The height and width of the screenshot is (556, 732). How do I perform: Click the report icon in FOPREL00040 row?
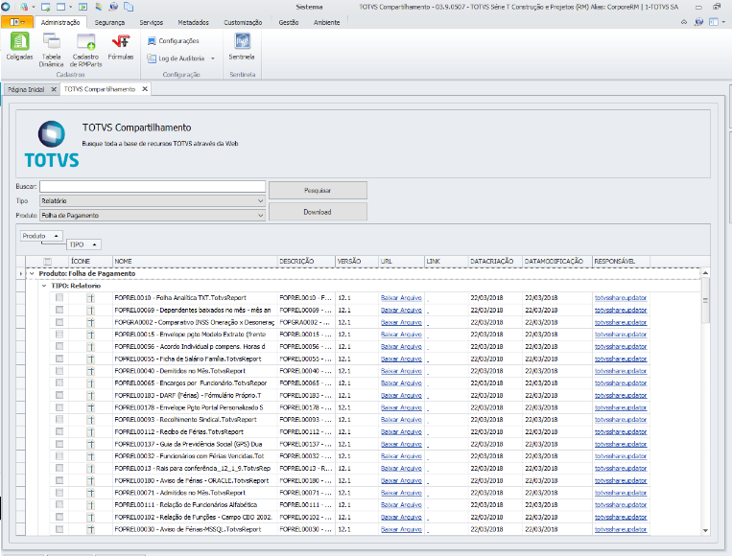coord(91,371)
